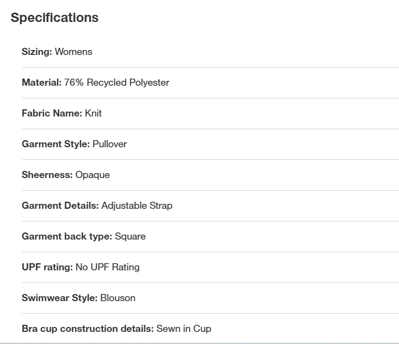
Task: Click the Adjustable Strap value
Action: point(137,206)
